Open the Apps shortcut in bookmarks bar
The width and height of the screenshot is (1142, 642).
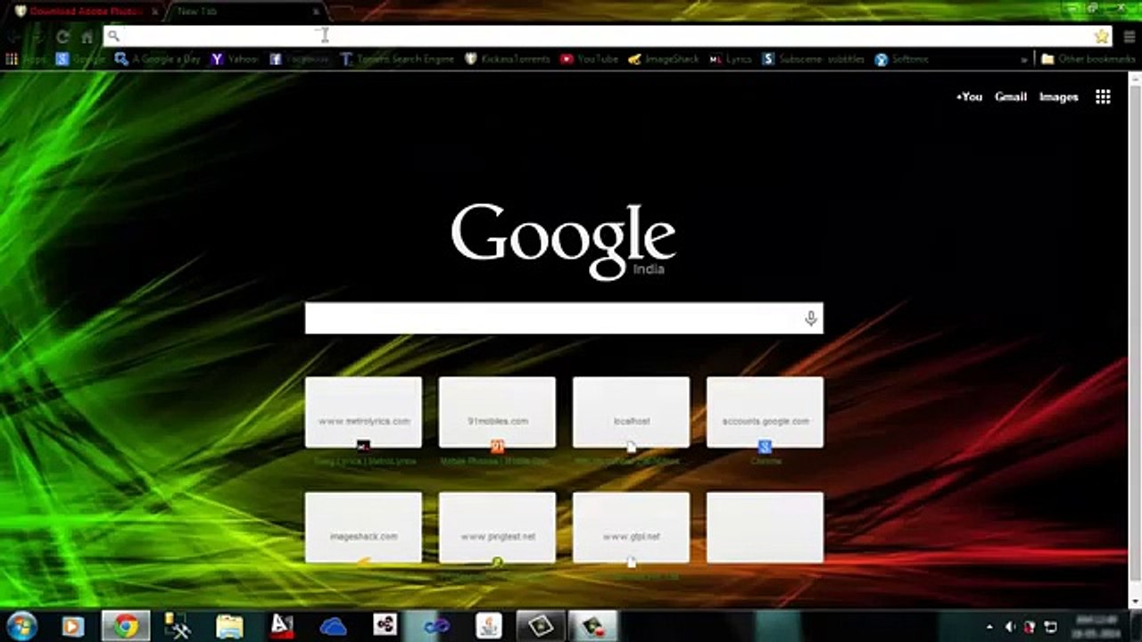coord(25,59)
